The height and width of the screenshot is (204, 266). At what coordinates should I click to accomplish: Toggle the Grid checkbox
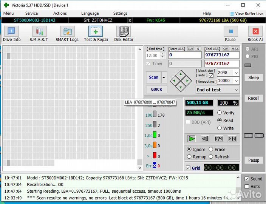tap(188, 168)
